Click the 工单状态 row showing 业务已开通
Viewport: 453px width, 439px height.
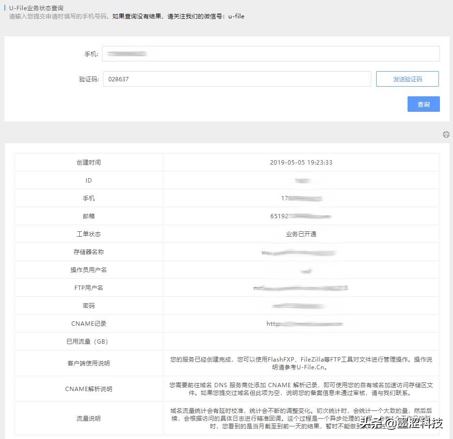tap(301, 234)
